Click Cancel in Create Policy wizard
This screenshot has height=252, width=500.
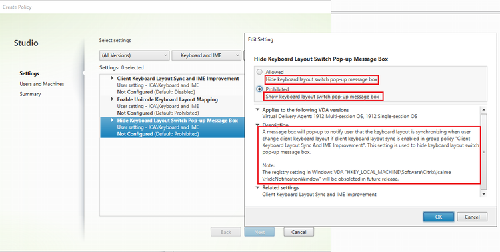point(299,232)
